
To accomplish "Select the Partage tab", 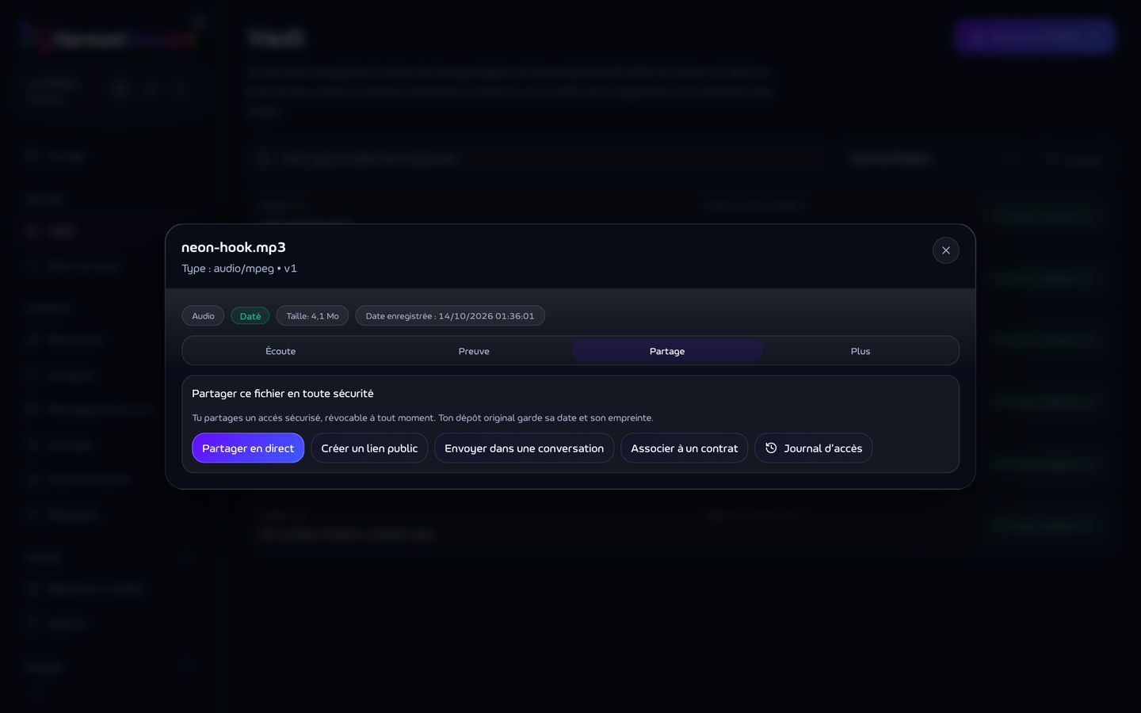I will pos(667,351).
